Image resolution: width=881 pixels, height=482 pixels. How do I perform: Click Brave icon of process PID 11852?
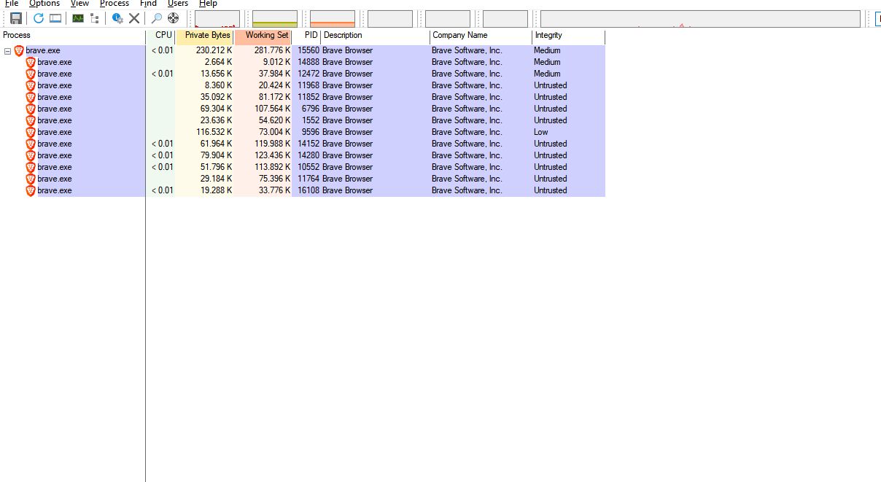pos(31,97)
